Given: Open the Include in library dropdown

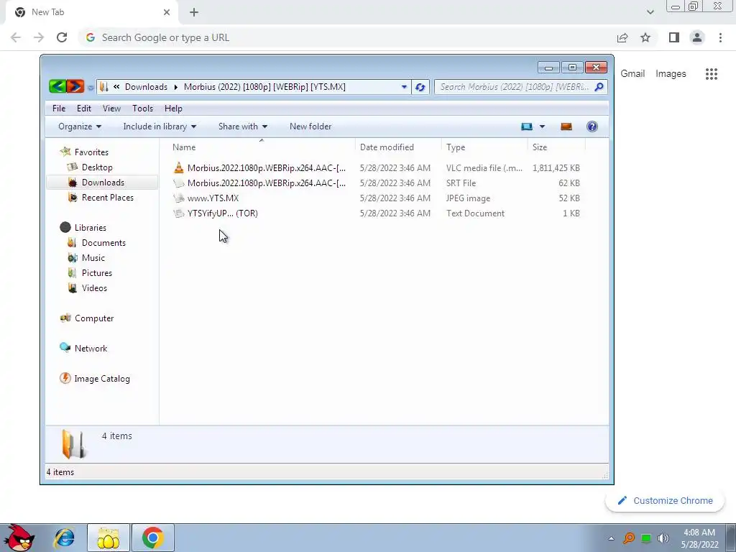Looking at the screenshot, I should point(160,126).
